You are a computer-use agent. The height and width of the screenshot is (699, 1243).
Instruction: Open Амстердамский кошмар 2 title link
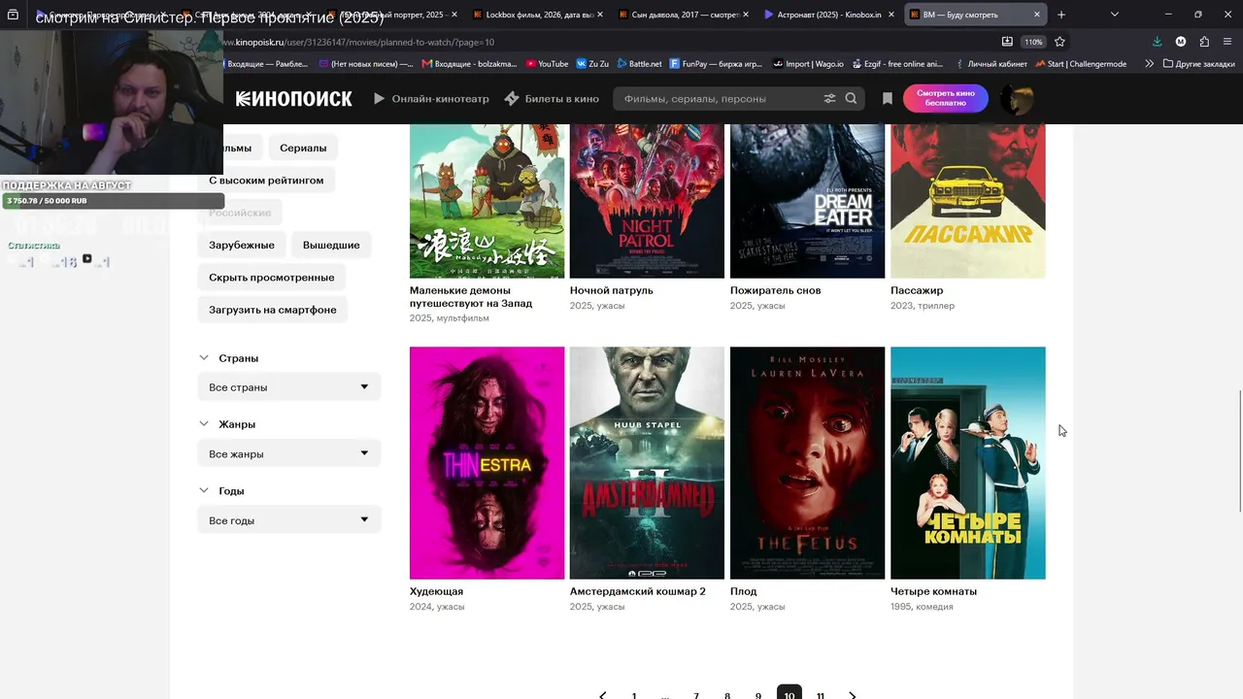click(638, 591)
